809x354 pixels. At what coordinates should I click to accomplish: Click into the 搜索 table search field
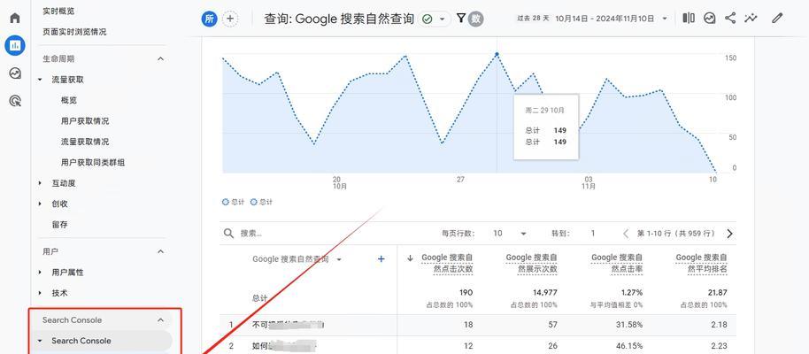click(330, 234)
